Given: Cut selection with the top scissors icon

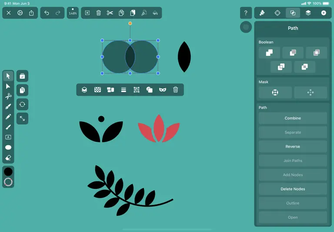Looking at the screenshot, I should click(110, 13).
